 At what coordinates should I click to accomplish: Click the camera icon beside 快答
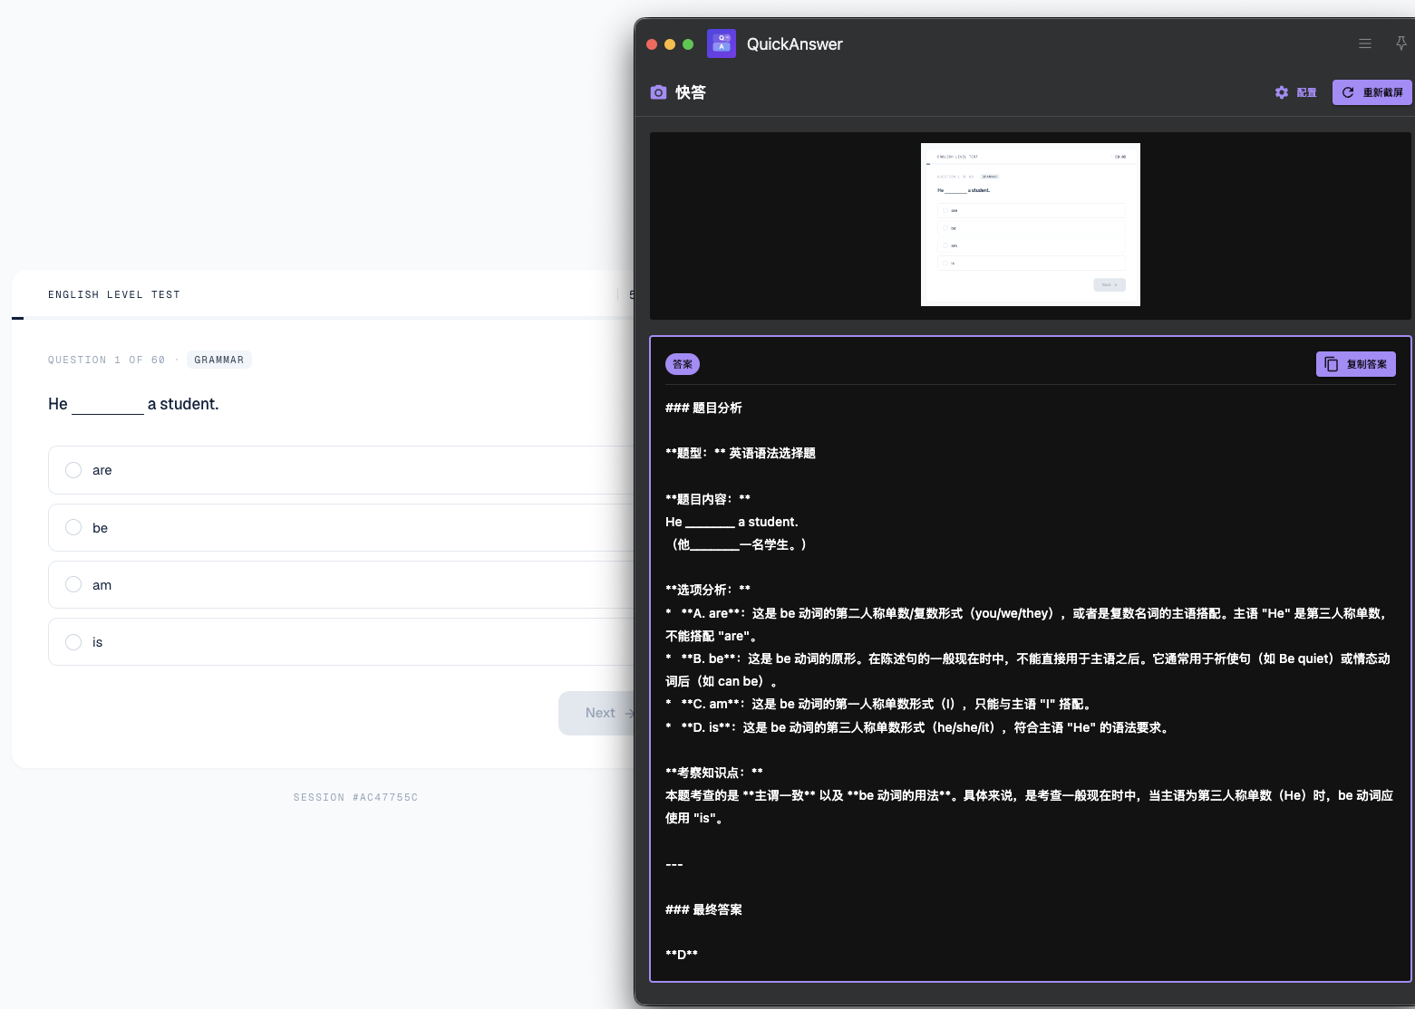659,92
